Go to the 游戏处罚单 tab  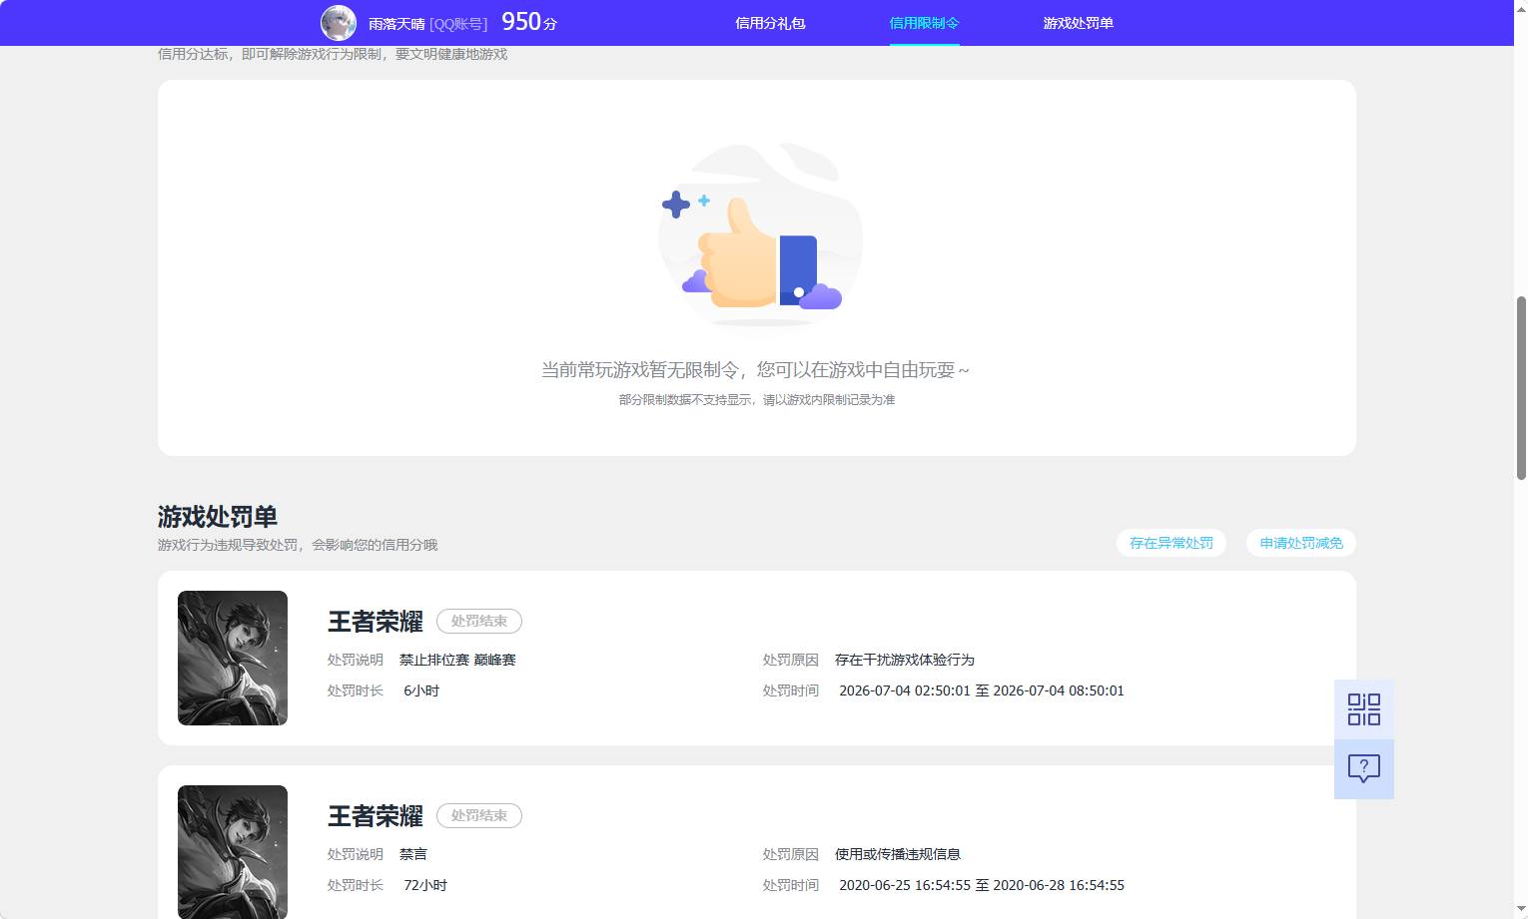pyautogui.click(x=1078, y=23)
